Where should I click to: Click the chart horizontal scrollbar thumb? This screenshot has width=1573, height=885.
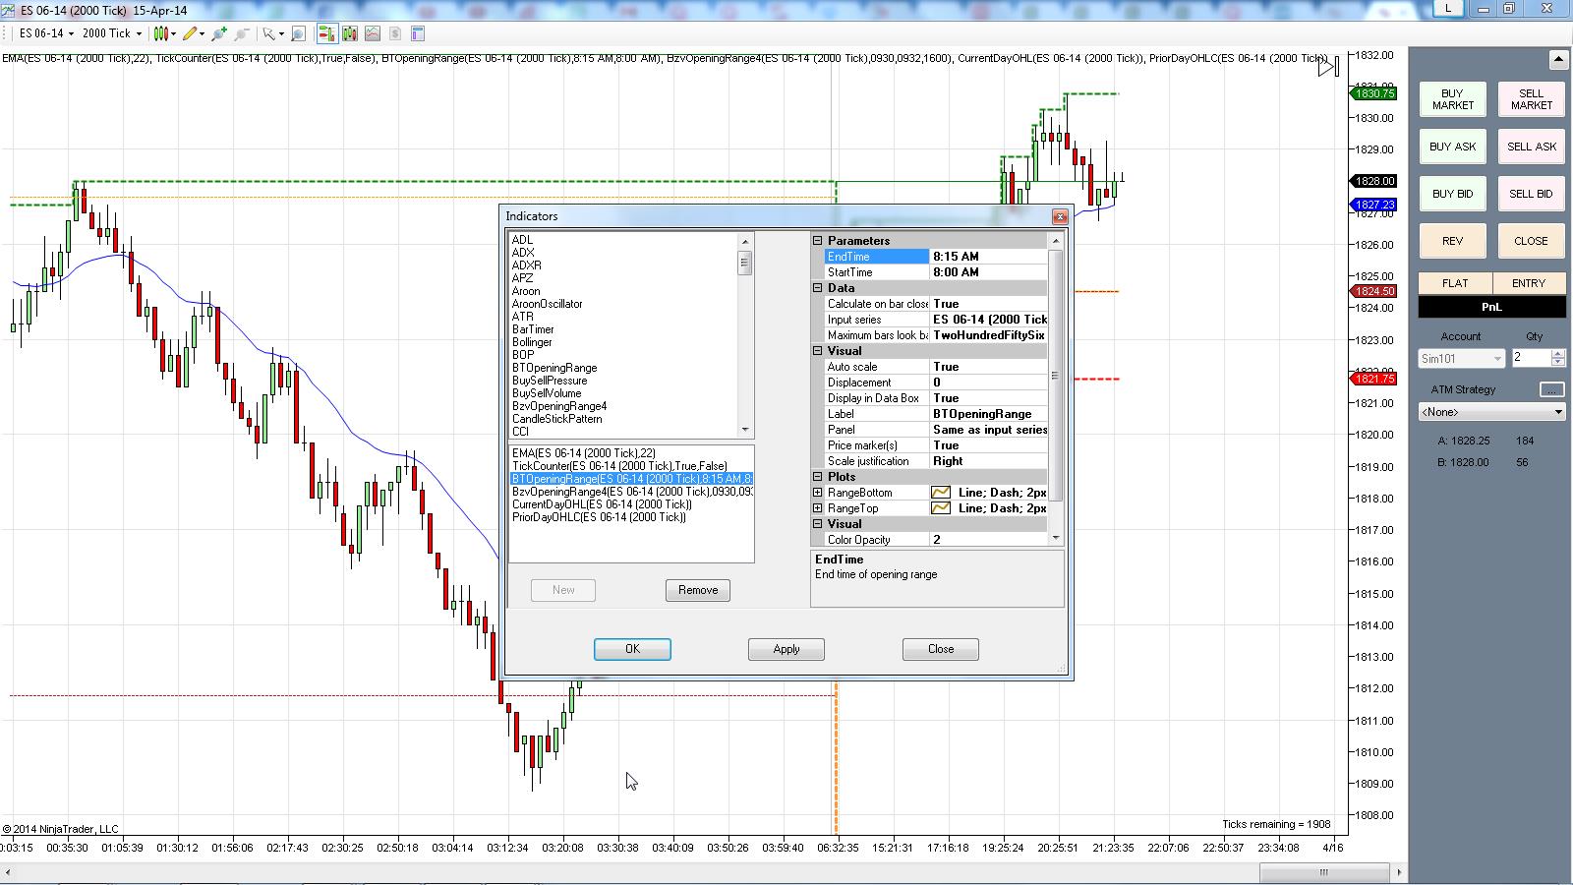[1324, 872]
